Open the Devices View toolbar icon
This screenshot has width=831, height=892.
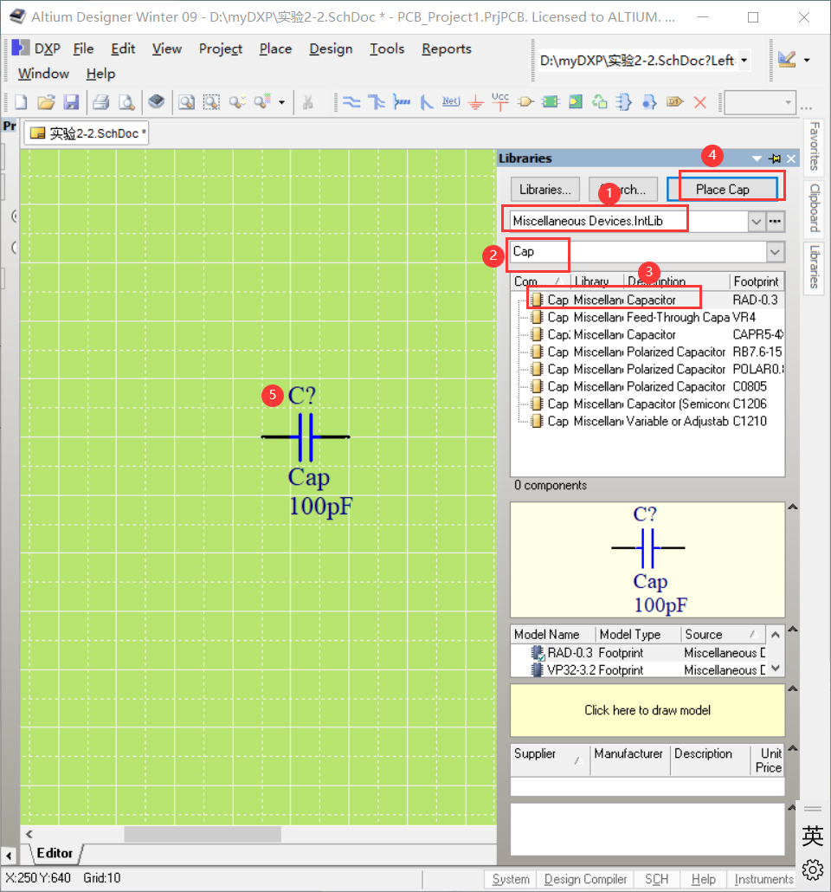pyautogui.click(x=157, y=102)
